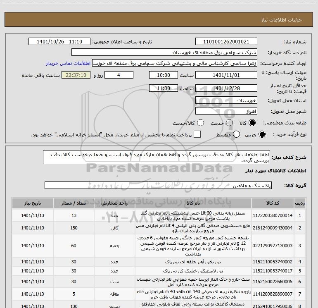Toggle the Islamic treasury payment checkbox
This screenshot has height=308, width=318.
click(x=197, y=135)
